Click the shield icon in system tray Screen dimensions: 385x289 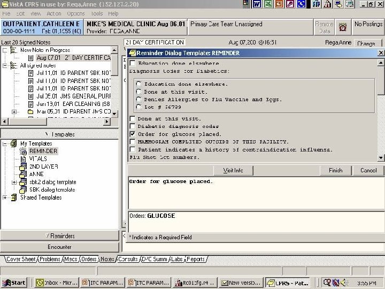tap(335, 283)
